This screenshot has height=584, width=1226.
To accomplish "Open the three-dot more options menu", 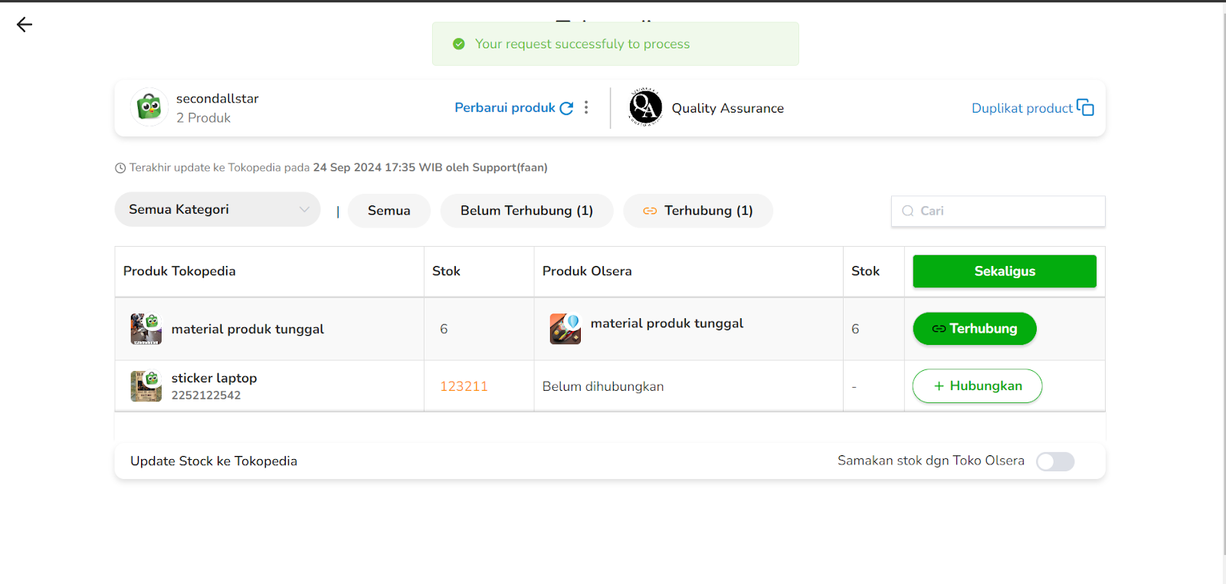I will pyautogui.click(x=586, y=107).
